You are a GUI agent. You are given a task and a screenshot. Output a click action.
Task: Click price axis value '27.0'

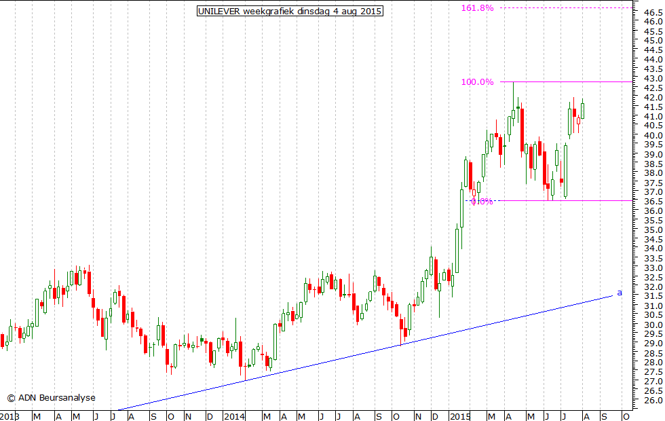(x=653, y=382)
